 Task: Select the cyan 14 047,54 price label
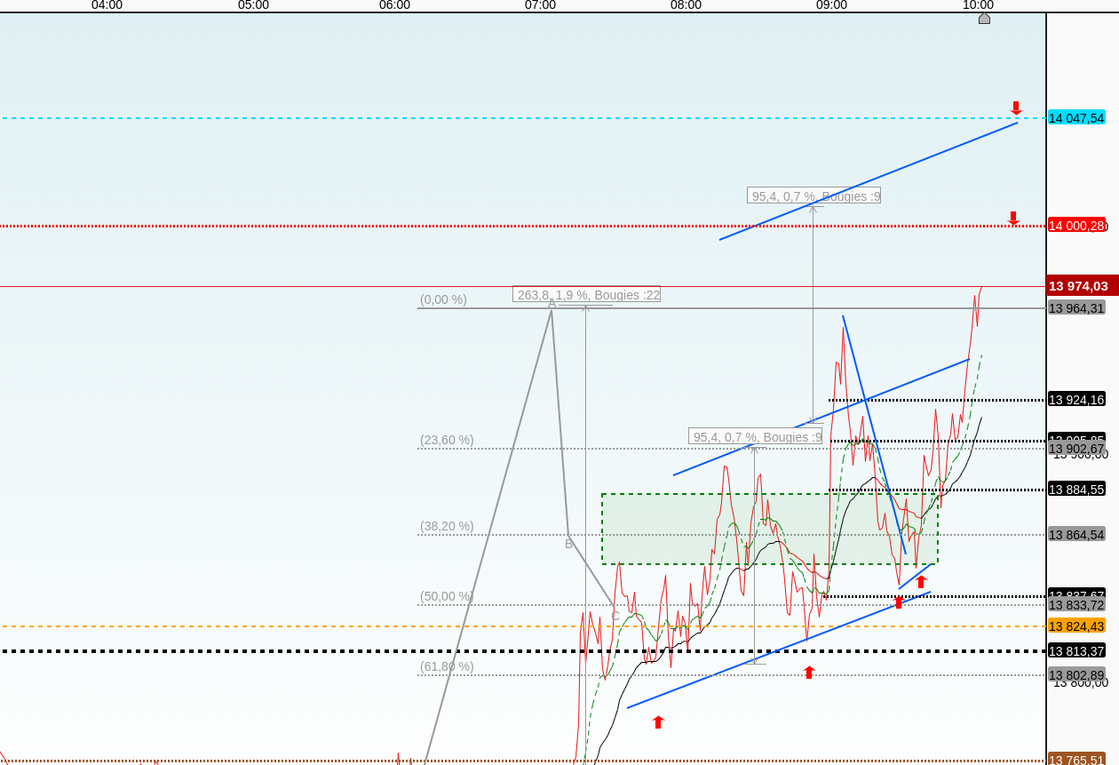[x=1076, y=117]
